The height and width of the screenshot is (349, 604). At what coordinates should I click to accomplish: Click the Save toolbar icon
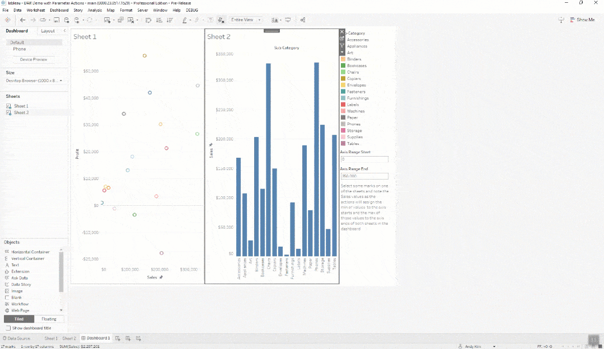pyautogui.click(x=57, y=20)
